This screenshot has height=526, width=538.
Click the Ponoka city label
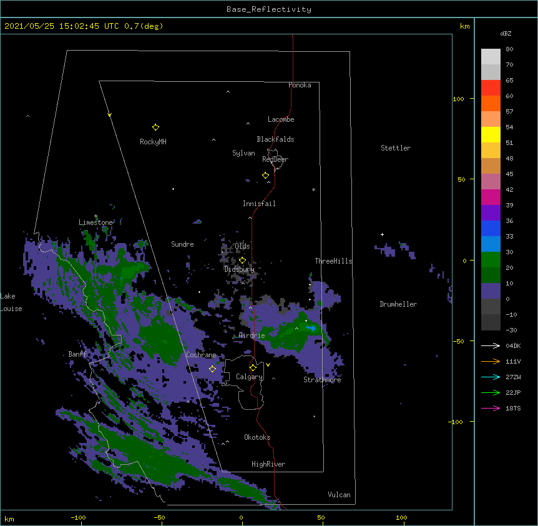tap(300, 85)
